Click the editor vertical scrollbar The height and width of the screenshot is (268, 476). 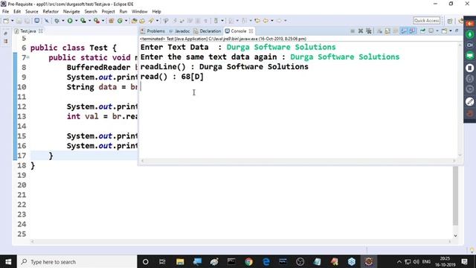tap(455, 196)
